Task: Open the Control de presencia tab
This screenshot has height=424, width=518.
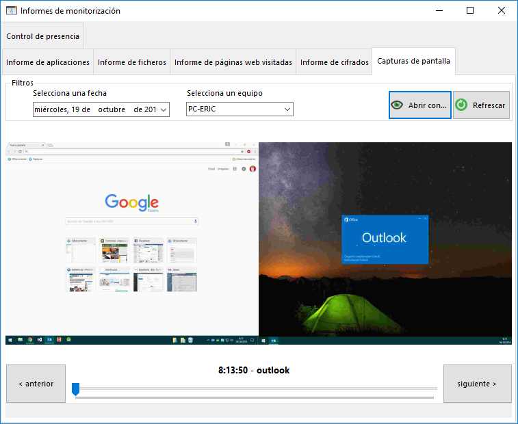Action: tap(42, 36)
